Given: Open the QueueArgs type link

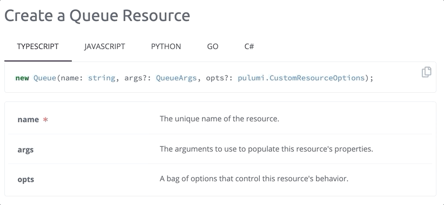Looking at the screenshot, I should (176, 78).
